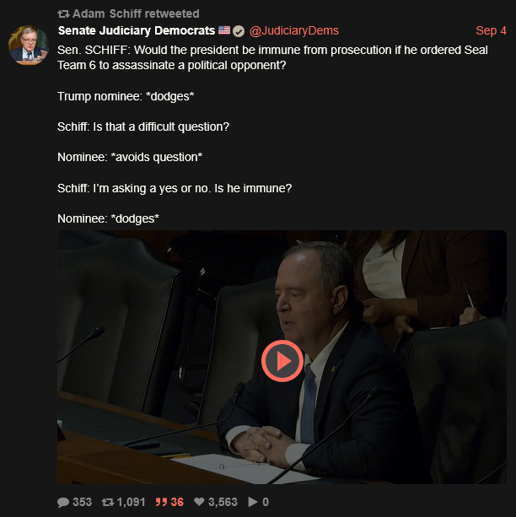Click the video thumbnail of the senator
Viewport: 516px width, 517px height.
click(282, 357)
